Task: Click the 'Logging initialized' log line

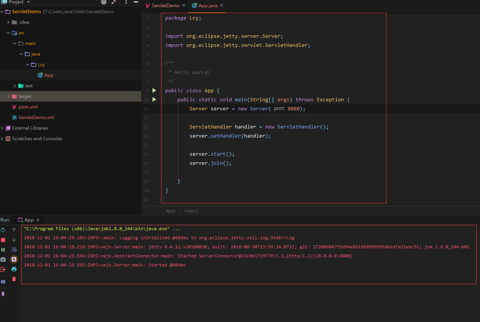Action: 159,238
